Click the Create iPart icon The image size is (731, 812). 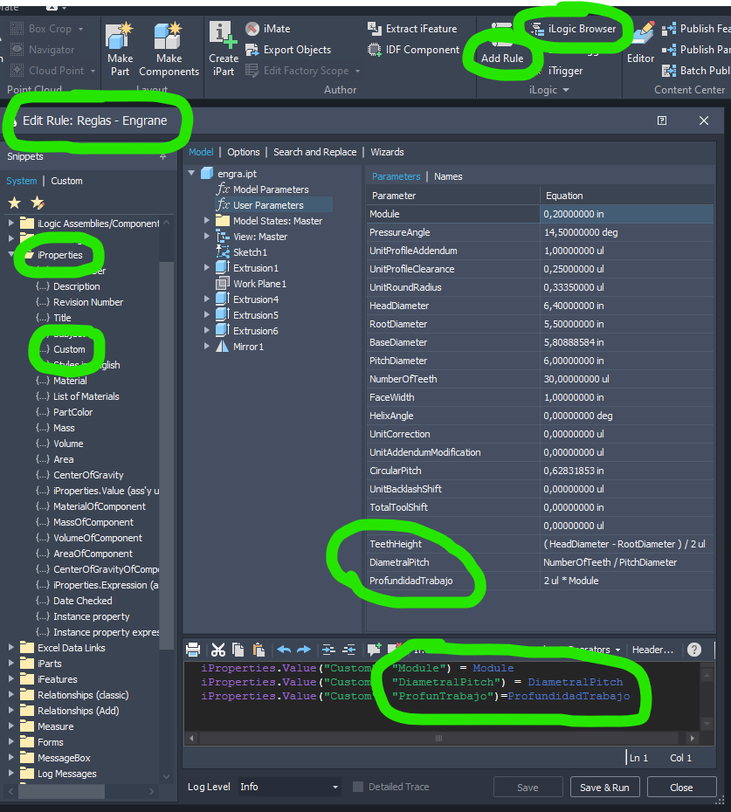tap(224, 38)
